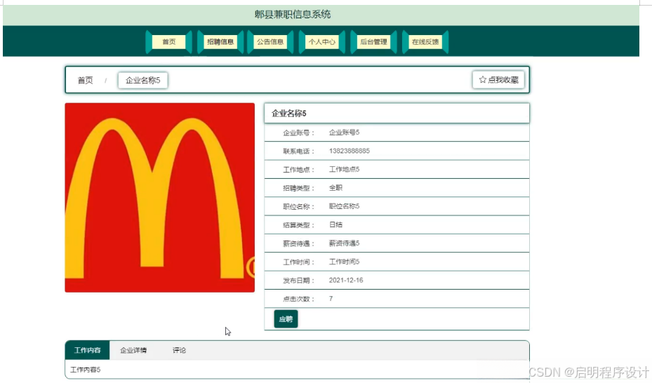Screen dimensions: 652x383
Task: Open the 评论 tab
Action: point(179,350)
